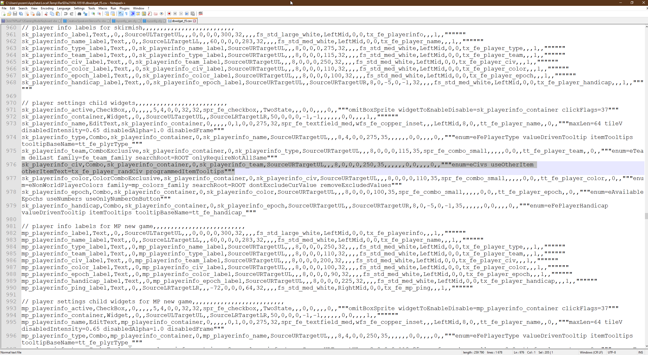Undo the last edit with toolbar arrow
Image resolution: width=648 pixels, height=355 pixels.
(66, 14)
